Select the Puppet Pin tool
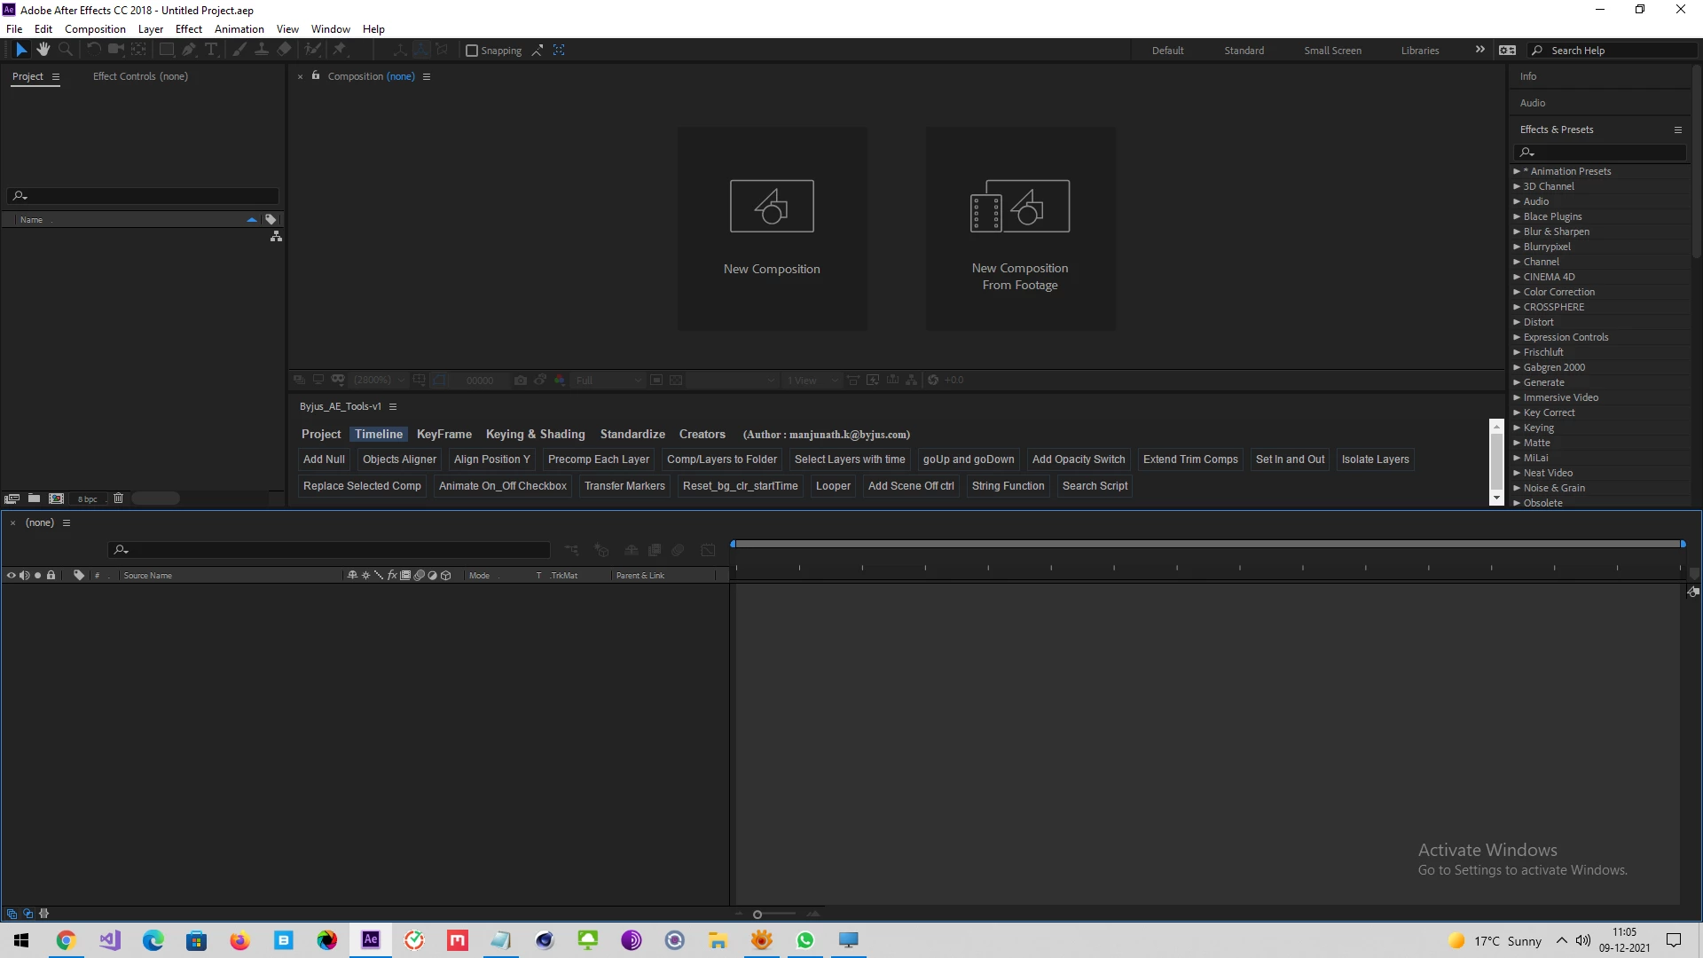Viewport: 1703px width, 958px height. click(x=339, y=50)
